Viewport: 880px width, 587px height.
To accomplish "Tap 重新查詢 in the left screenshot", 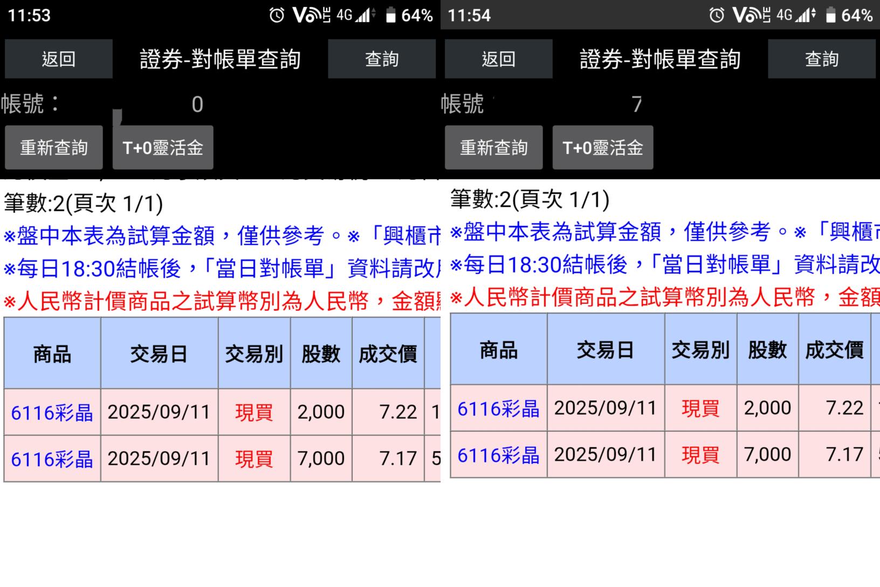I will pyautogui.click(x=54, y=147).
